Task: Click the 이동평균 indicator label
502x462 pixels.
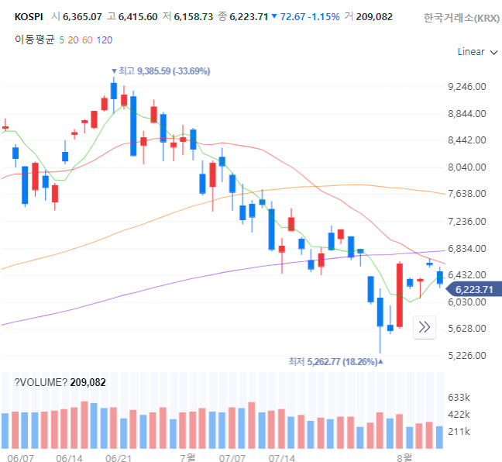Action: 35,40
